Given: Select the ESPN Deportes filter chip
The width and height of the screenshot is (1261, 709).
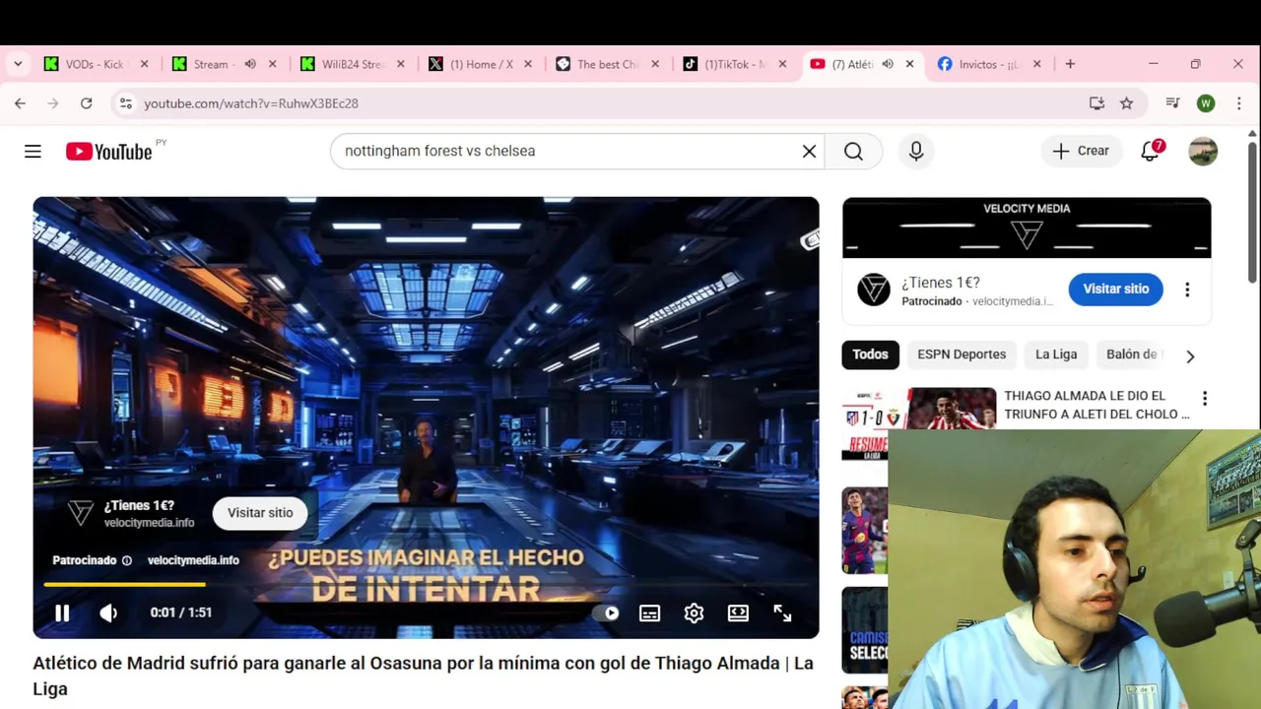Looking at the screenshot, I should (x=962, y=354).
